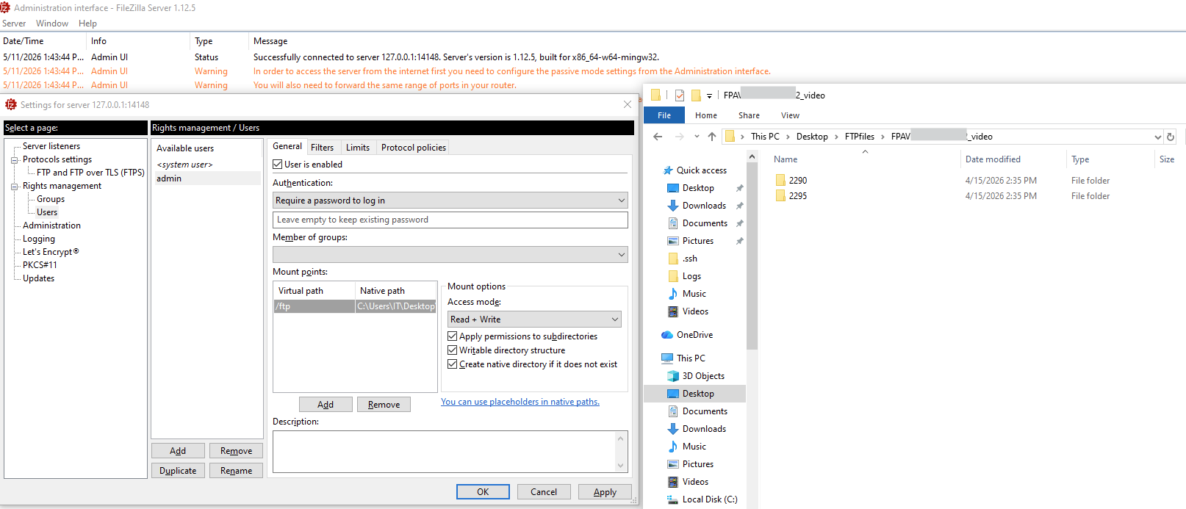Screen dimensions: 1186x509
Task: Open the 2295 folder icon
Action: (x=780, y=195)
